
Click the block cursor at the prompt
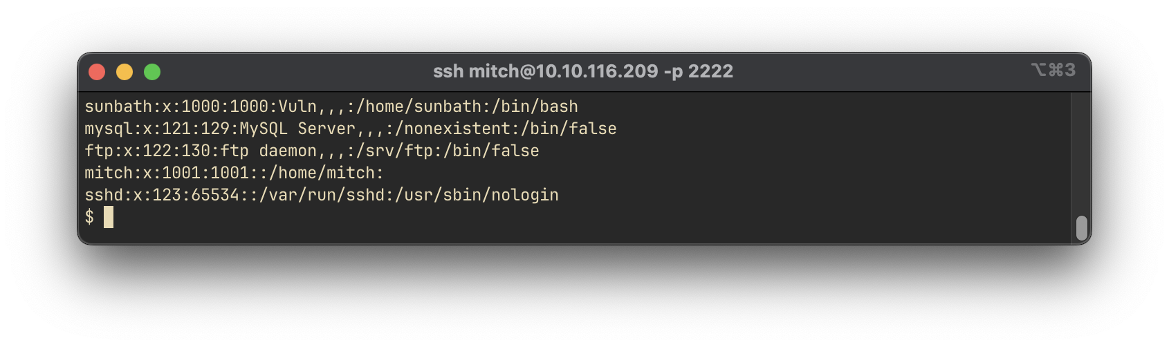[x=109, y=217]
